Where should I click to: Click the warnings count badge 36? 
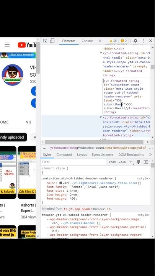(x=113, y=41)
